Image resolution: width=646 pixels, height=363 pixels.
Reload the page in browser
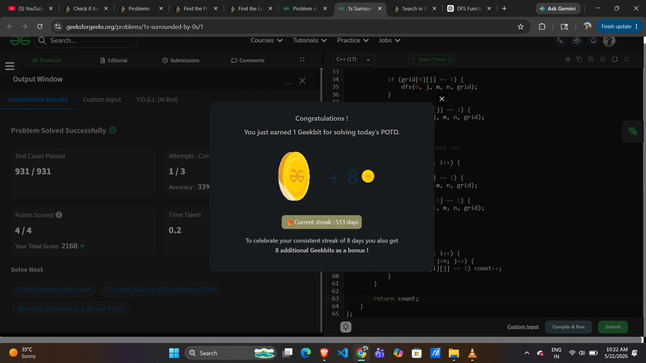click(x=40, y=26)
